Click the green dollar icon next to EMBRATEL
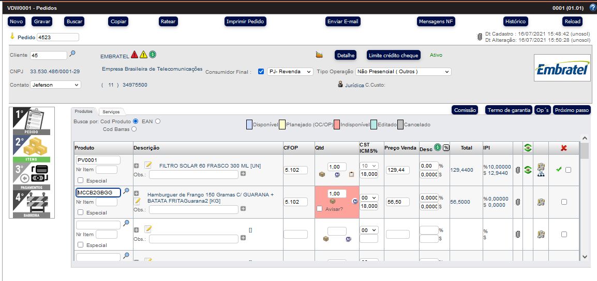This screenshot has width=597, height=281. coord(153,55)
